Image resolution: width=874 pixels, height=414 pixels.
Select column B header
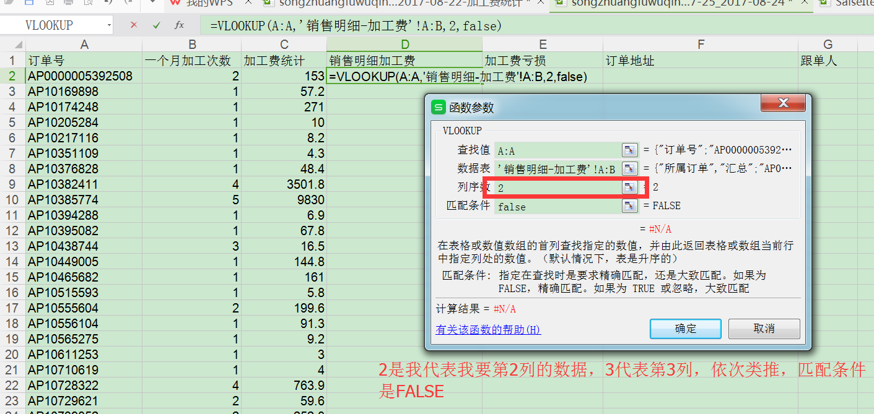click(192, 45)
